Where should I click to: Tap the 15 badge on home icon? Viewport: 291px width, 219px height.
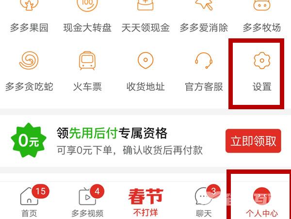click(40, 191)
